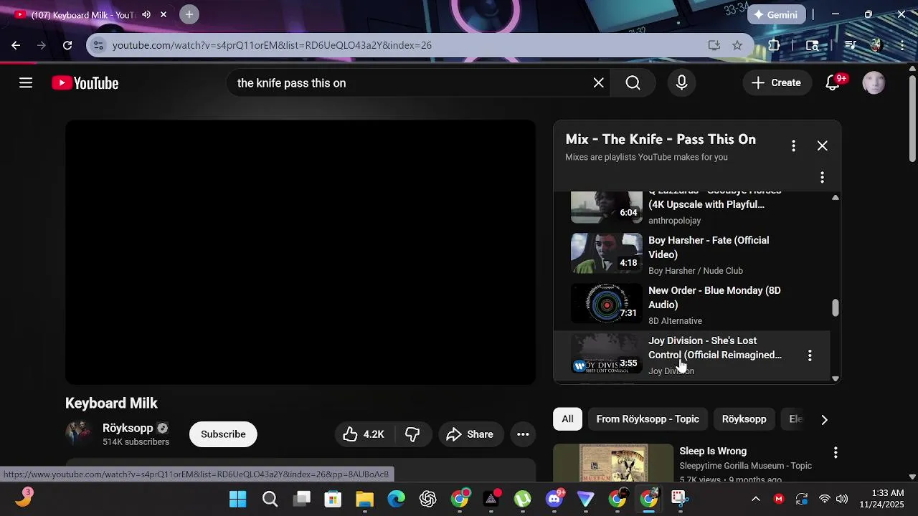Clear the search query with the X
The width and height of the screenshot is (918, 516).
[599, 83]
